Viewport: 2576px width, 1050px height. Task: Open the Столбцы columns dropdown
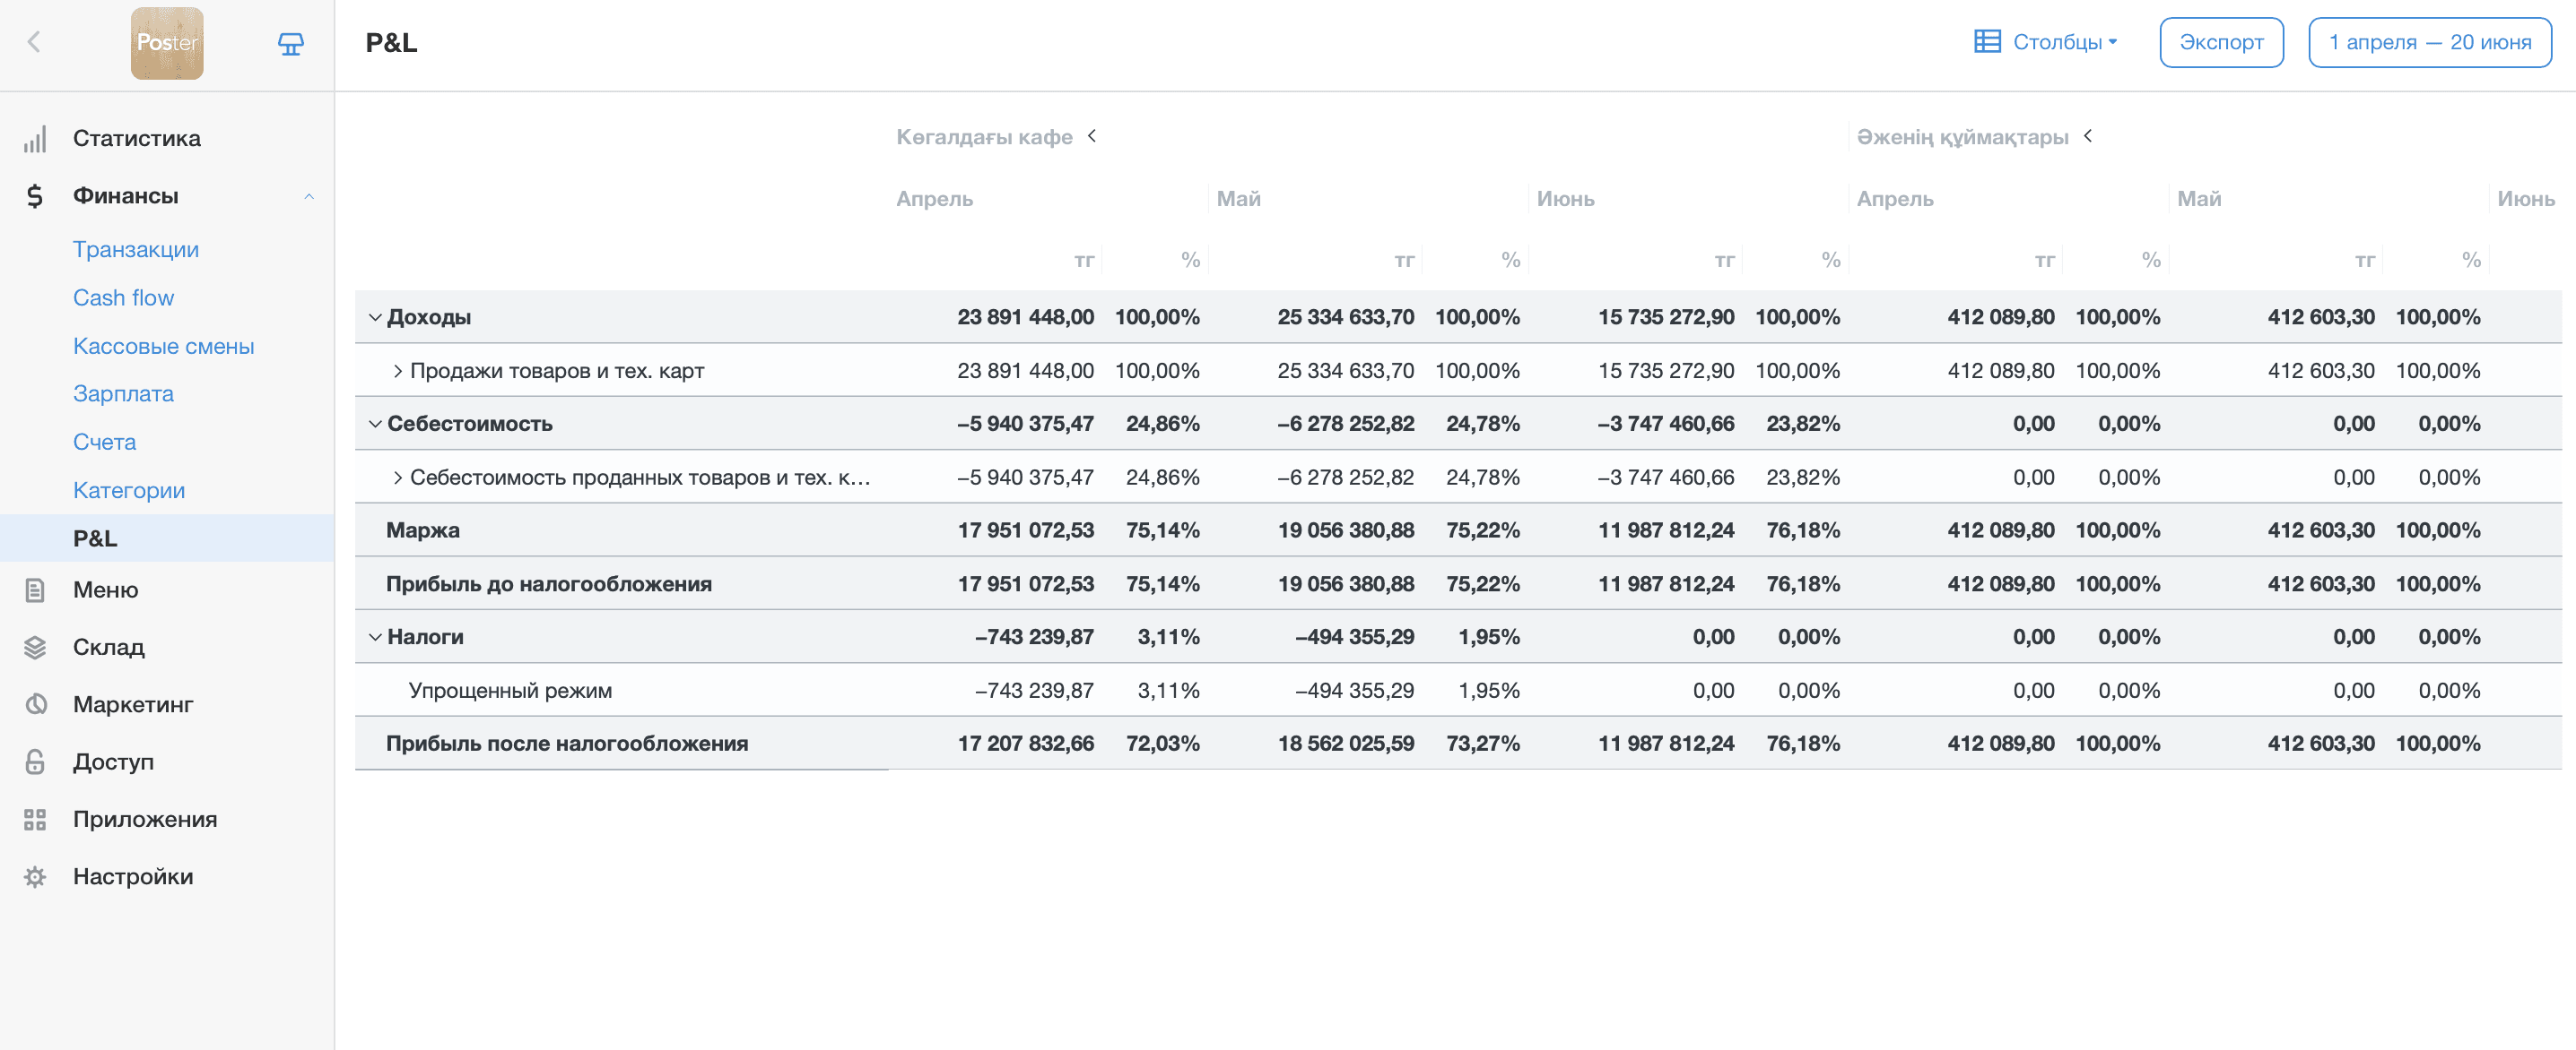click(x=2046, y=42)
